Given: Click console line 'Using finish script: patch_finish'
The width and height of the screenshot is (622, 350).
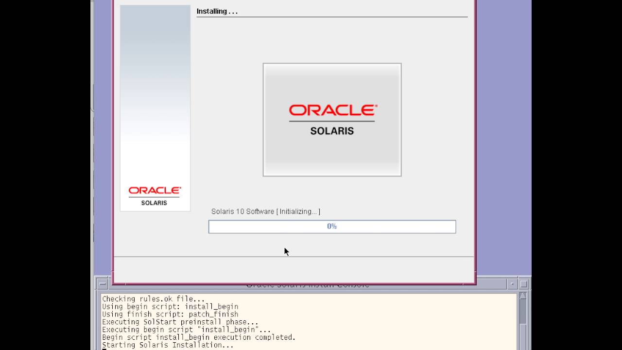Looking at the screenshot, I should pyautogui.click(x=170, y=315).
